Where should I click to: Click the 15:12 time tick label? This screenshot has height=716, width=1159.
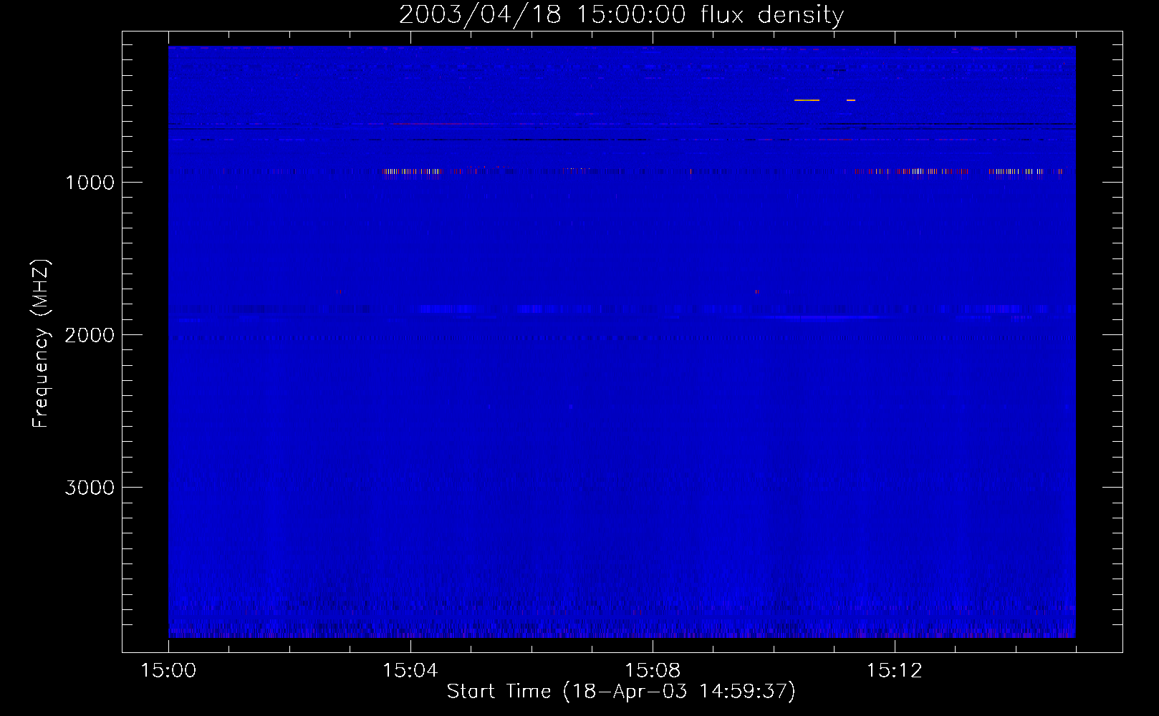click(894, 670)
